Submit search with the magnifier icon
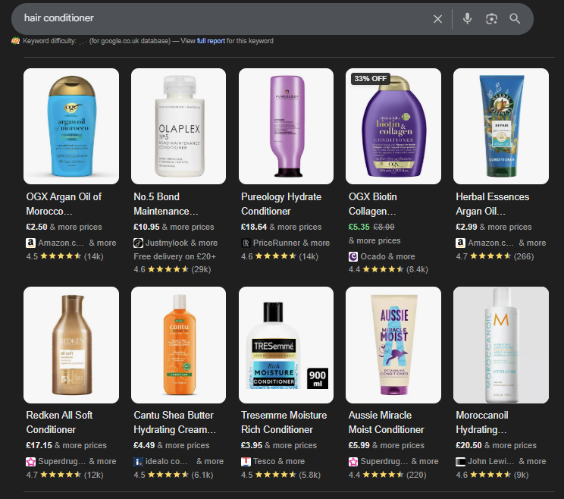Image resolution: width=564 pixels, height=499 pixels. pos(515,18)
